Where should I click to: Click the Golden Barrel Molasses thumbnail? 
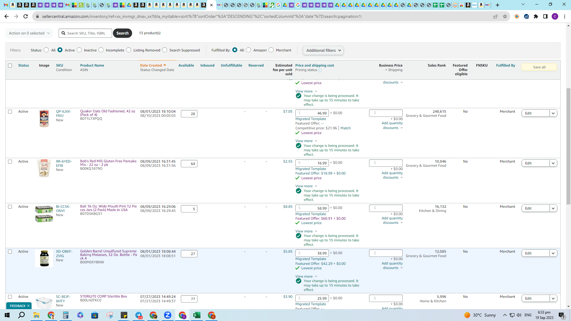(44, 258)
